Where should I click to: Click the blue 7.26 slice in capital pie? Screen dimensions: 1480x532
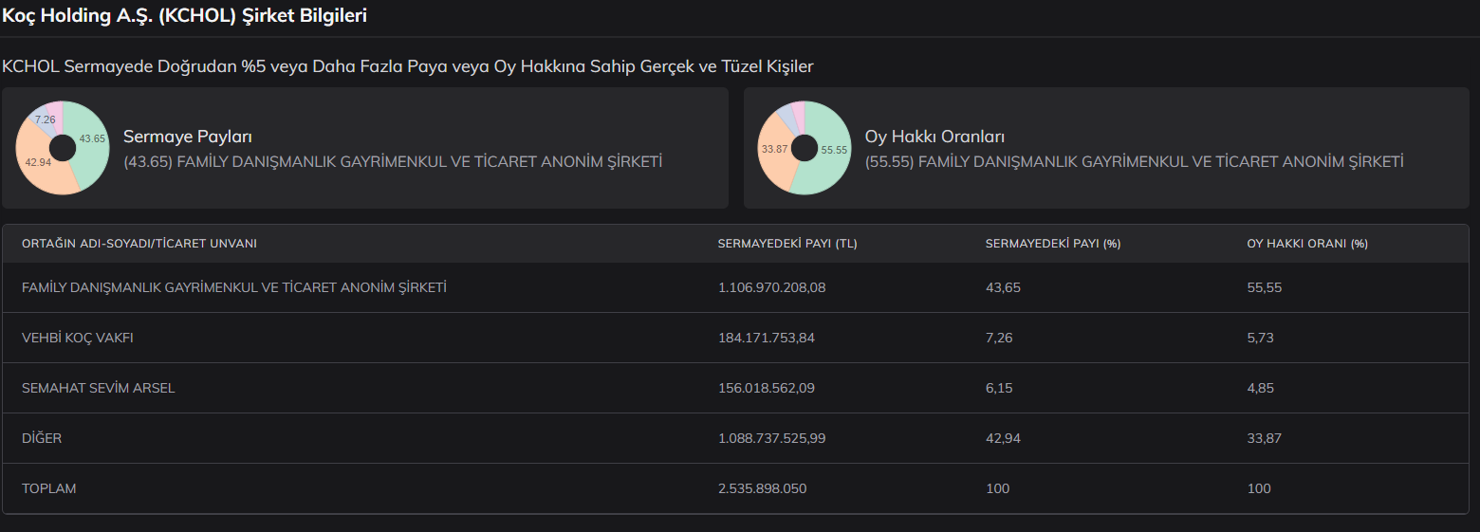coord(45,119)
